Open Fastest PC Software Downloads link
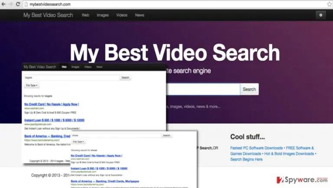333x188 pixels. point(256,148)
